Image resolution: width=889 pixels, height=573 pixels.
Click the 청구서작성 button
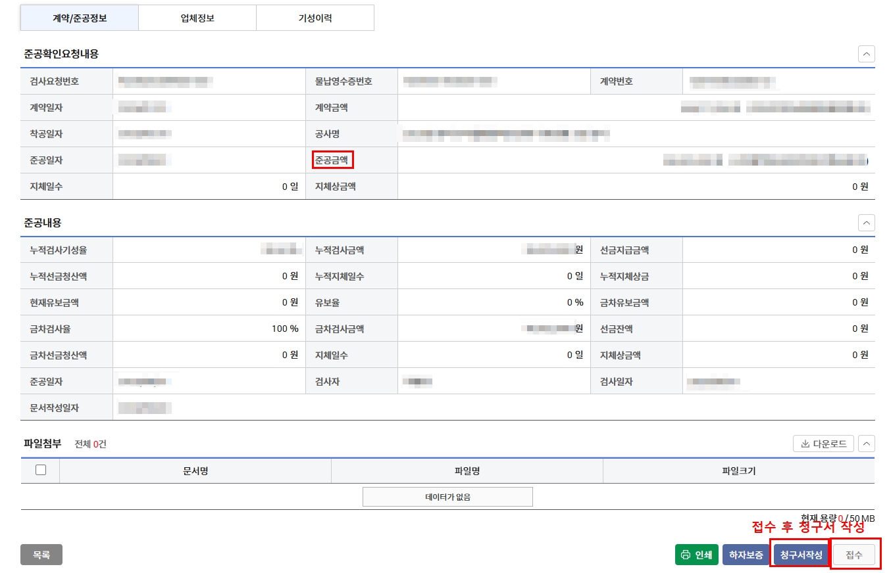(800, 554)
